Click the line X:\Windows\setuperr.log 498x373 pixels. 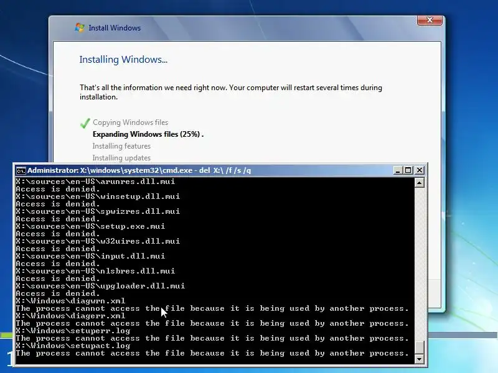tap(73, 331)
